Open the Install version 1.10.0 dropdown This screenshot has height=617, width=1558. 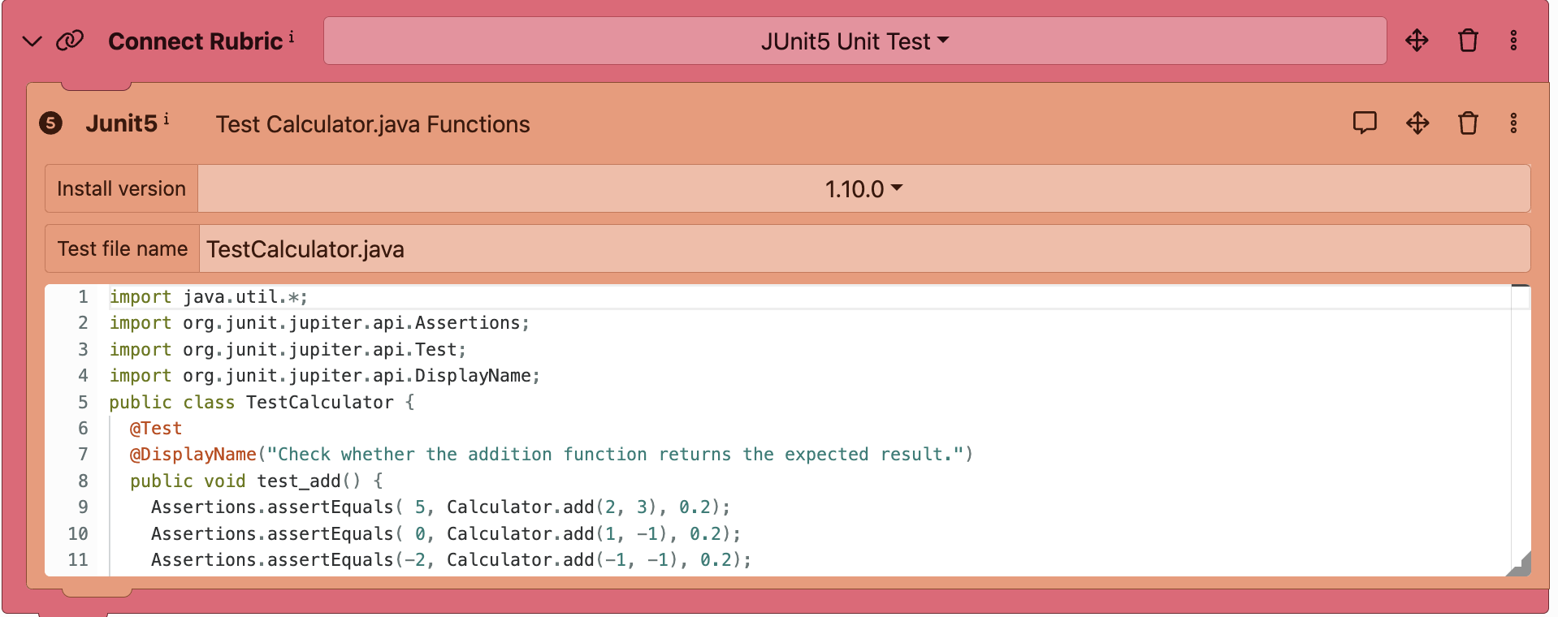pos(863,189)
